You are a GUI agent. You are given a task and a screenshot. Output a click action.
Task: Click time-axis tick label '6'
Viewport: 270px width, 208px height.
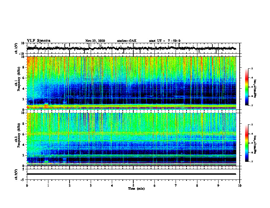(x=154, y=186)
